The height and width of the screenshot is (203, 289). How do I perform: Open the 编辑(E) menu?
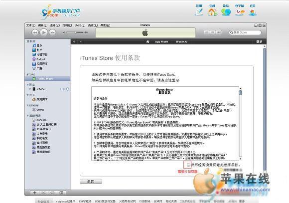pyautogui.click(x=42, y=25)
